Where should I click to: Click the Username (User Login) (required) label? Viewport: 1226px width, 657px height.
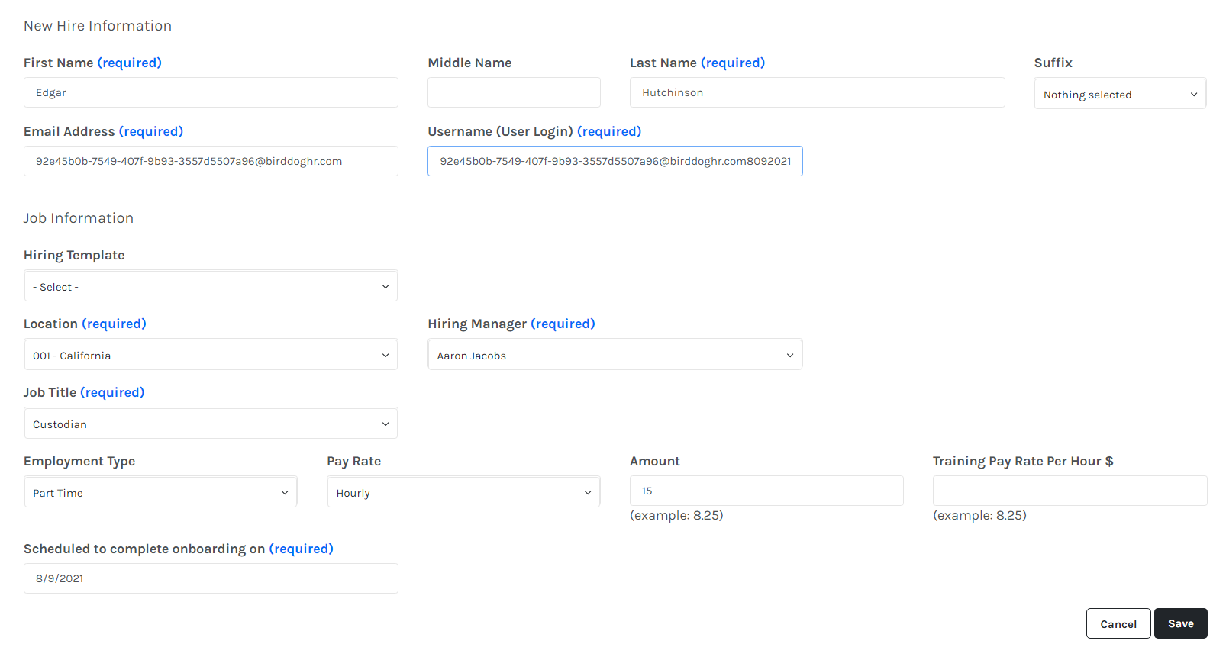pos(534,131)
